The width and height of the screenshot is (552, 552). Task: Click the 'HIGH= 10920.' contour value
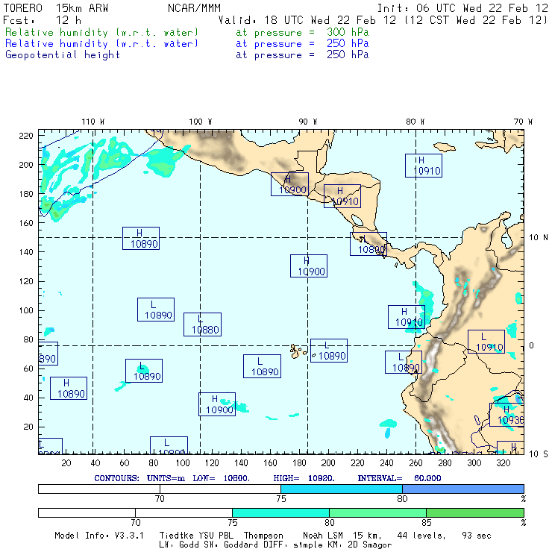click(304, 478)
